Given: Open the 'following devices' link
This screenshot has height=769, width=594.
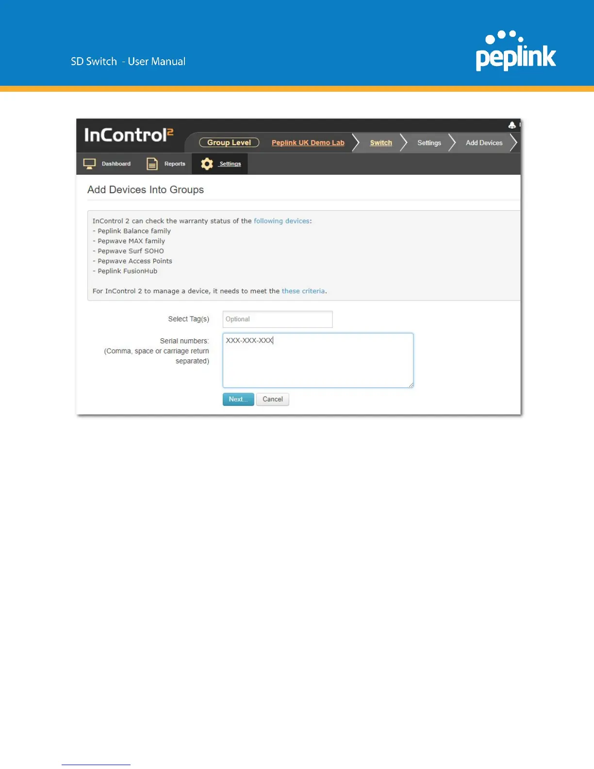Looking at the screenshot, I should [x=281, y=221].
